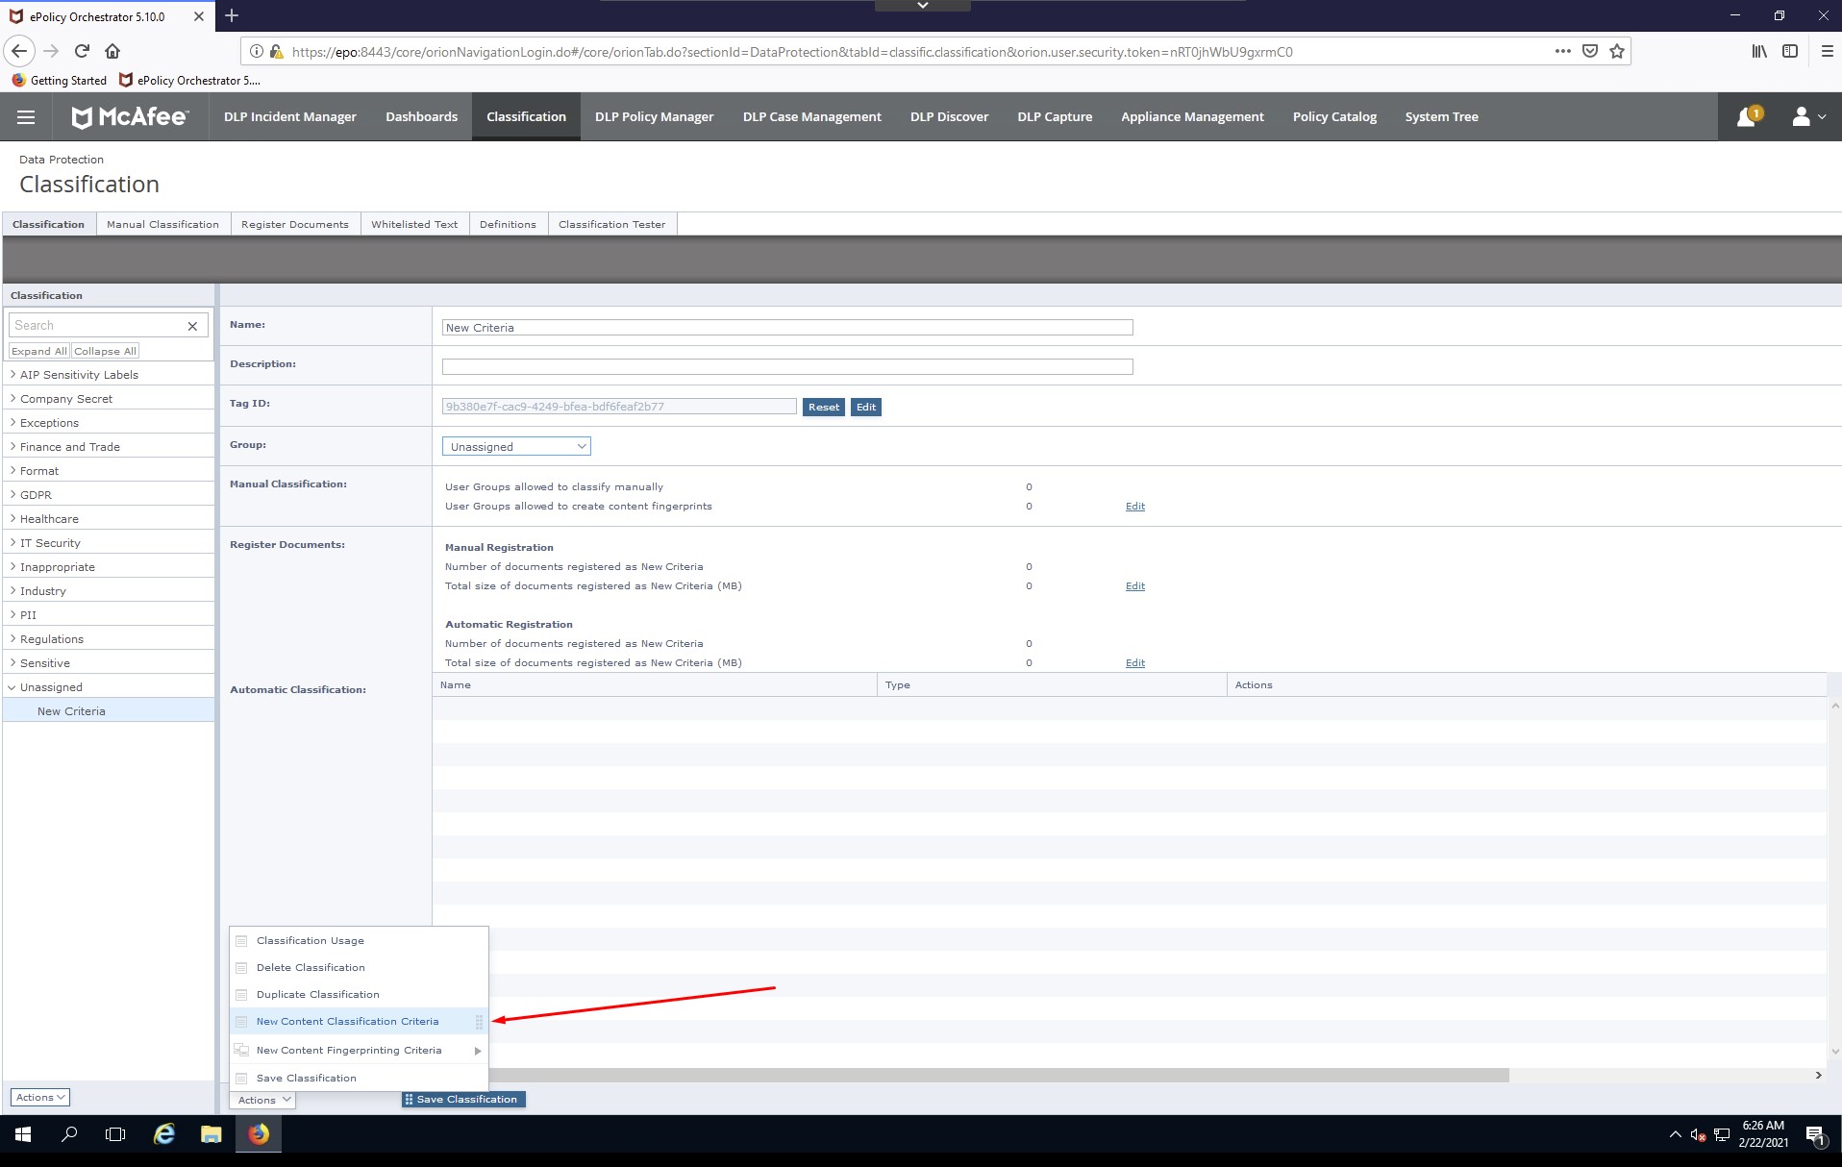Expand New Content Fingerprinting Criteria submenu

359,1051
